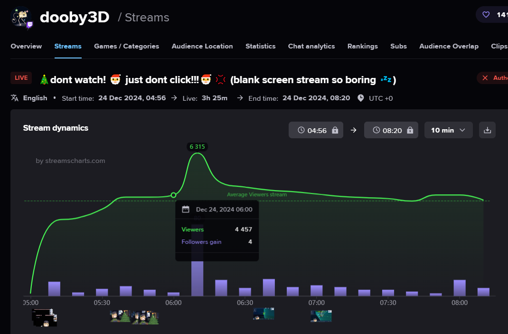
Task: Select the Streams tab
Action: [x=68, y=47]
